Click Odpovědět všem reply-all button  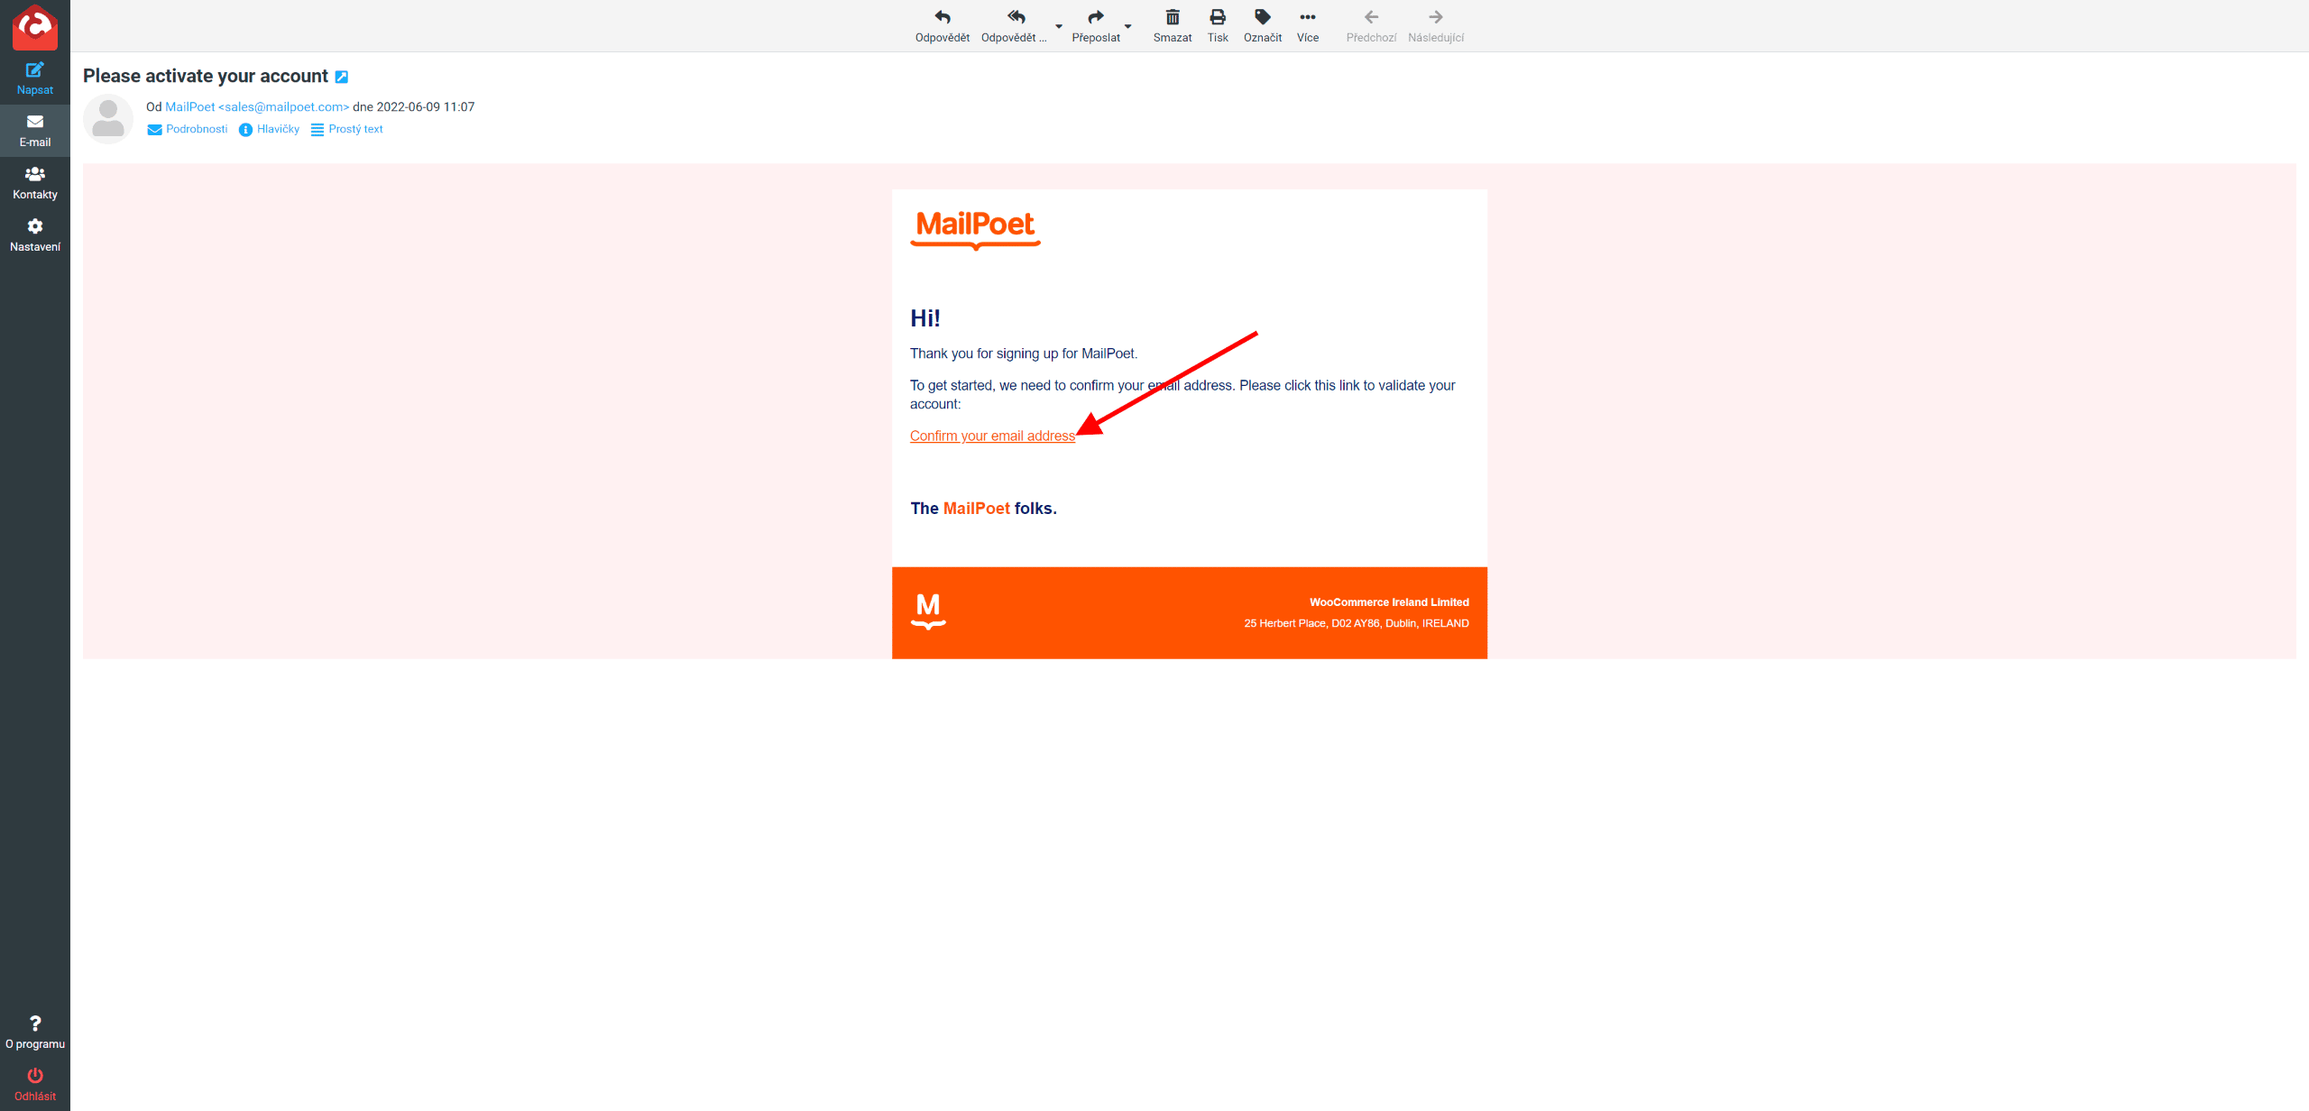click(x=1014, y=26)
